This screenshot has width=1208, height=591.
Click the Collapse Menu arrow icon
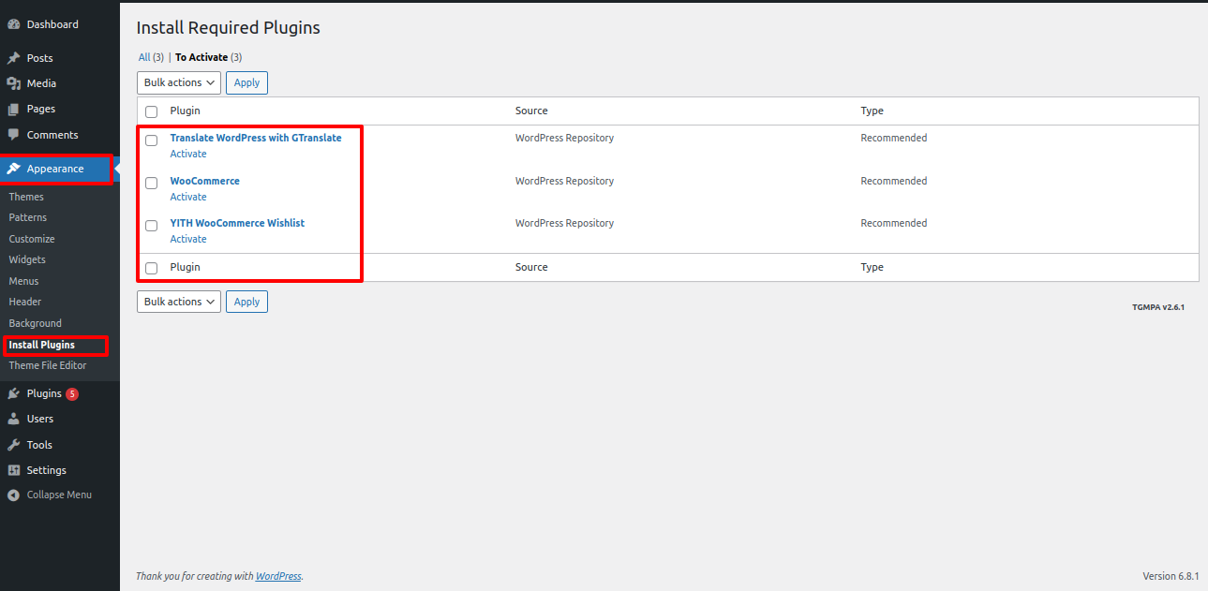point(14,495)
